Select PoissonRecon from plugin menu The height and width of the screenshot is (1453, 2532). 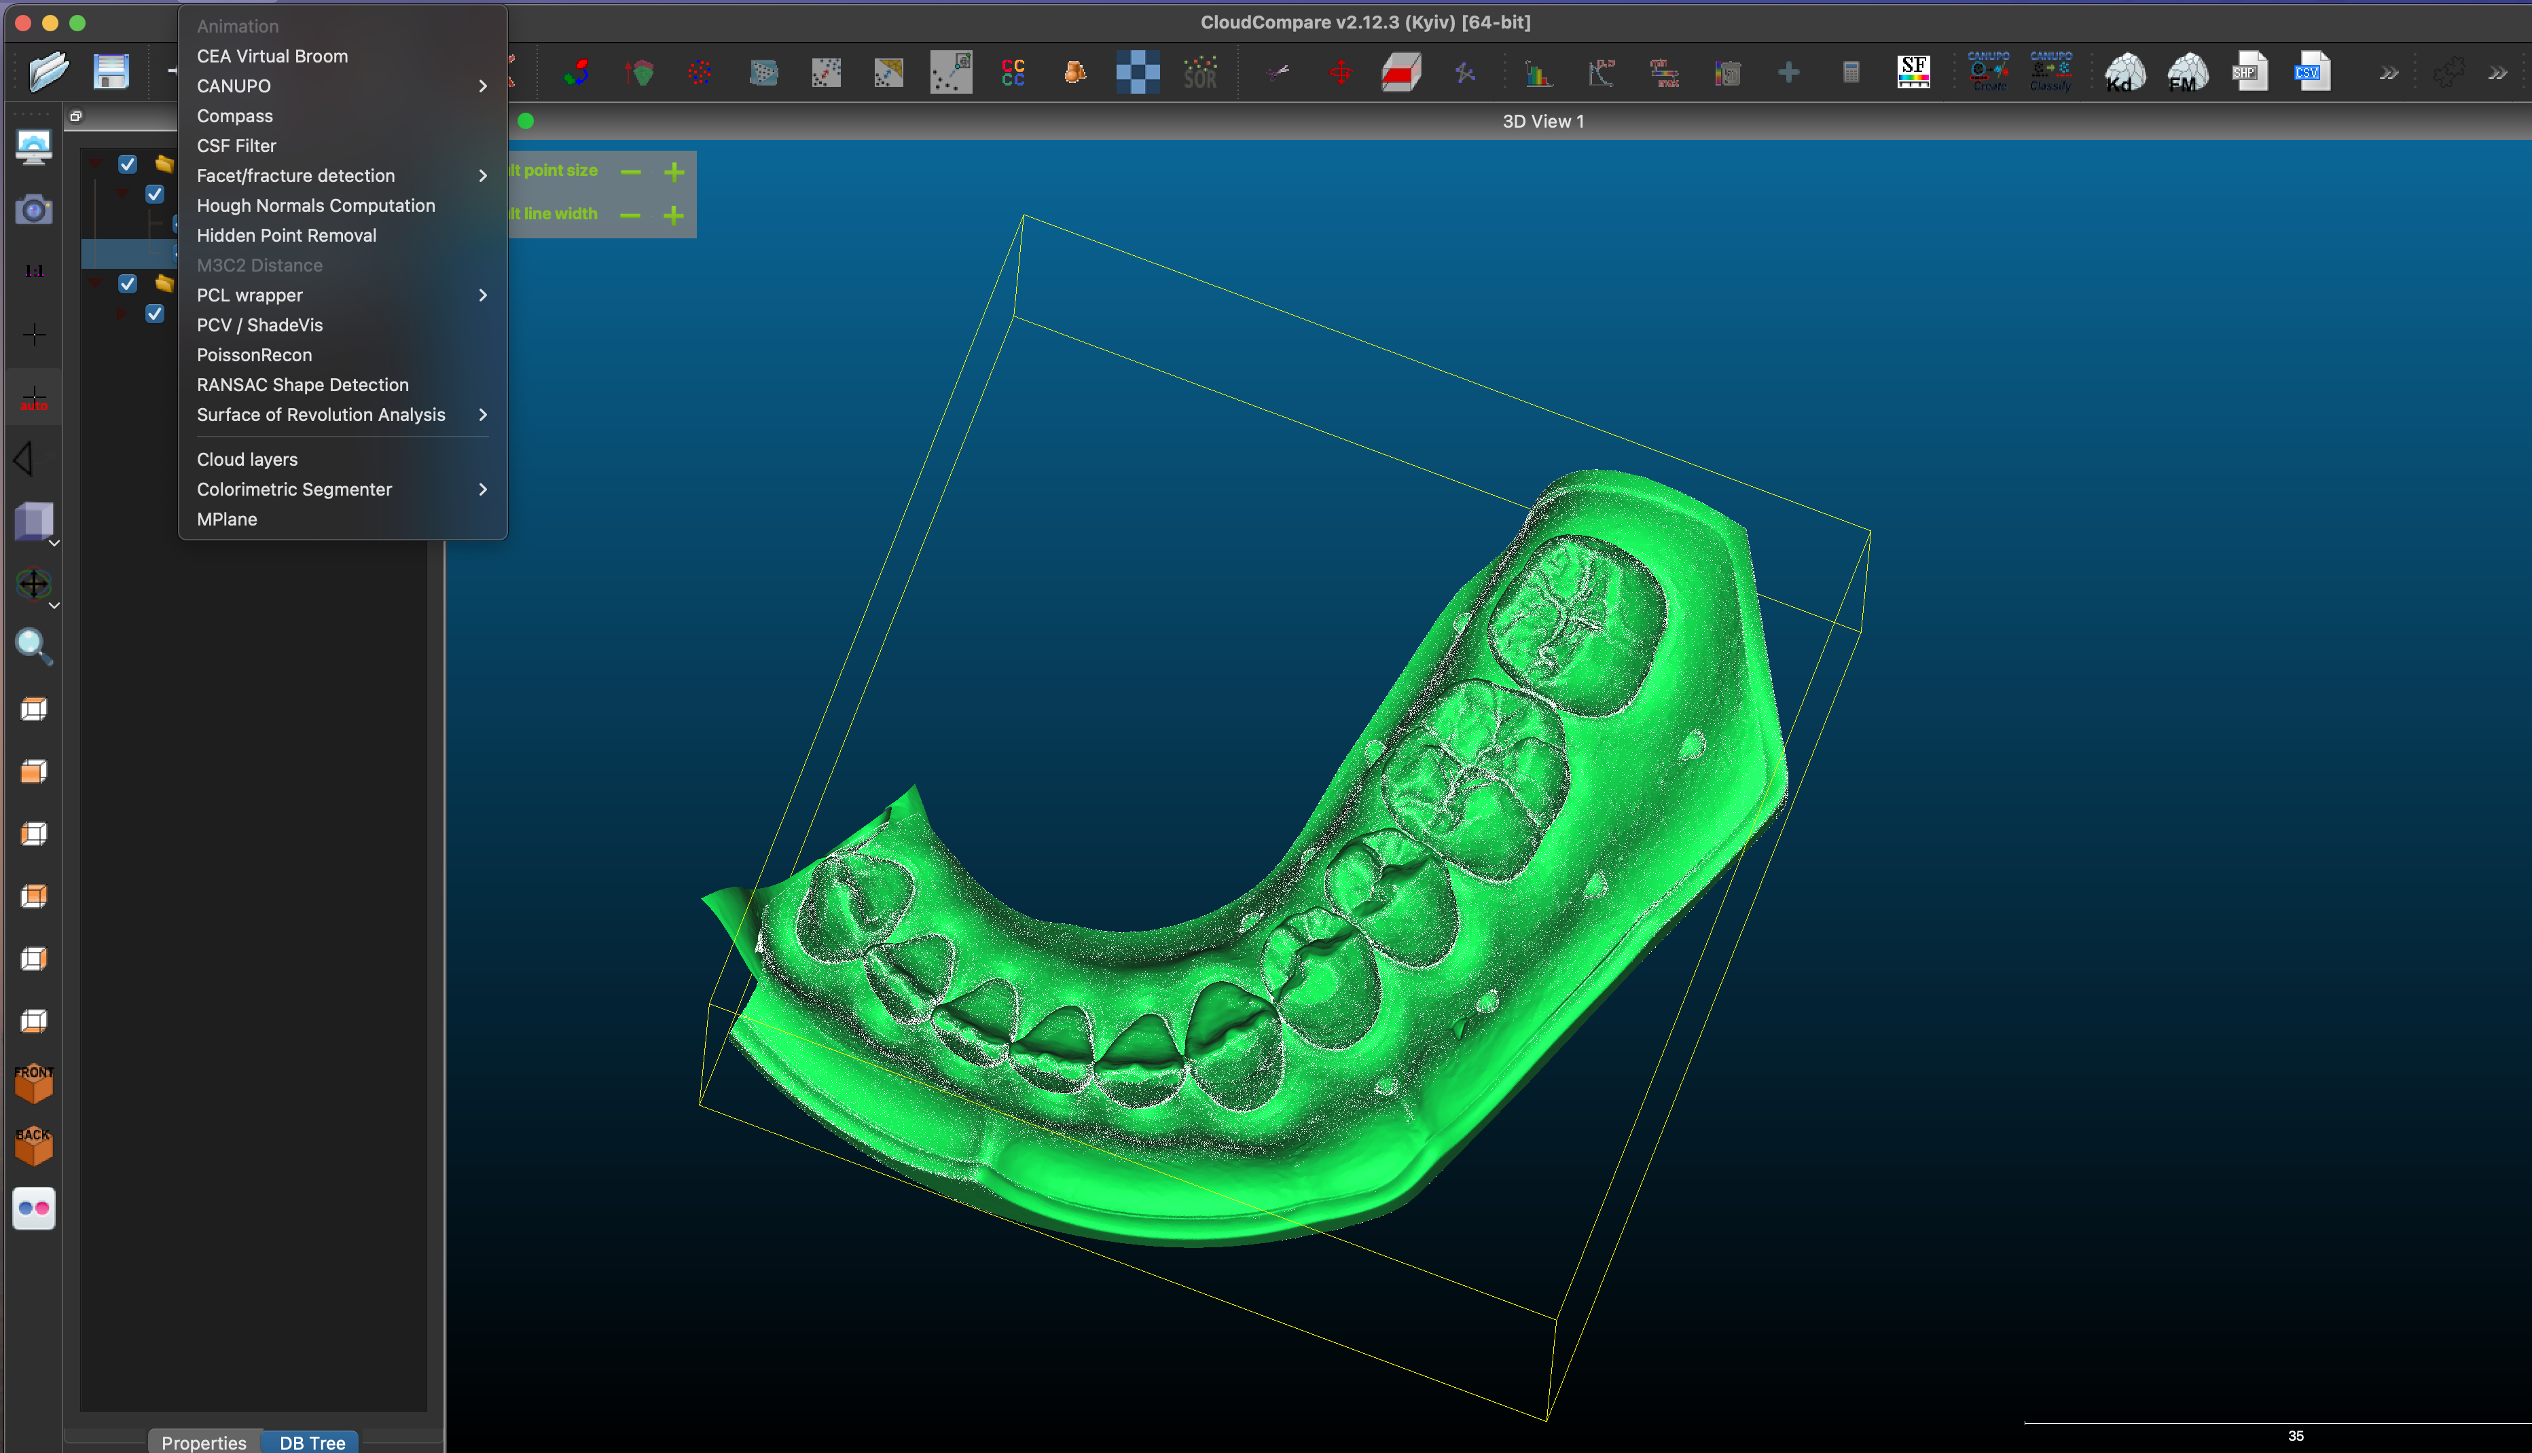coord(254,354)
